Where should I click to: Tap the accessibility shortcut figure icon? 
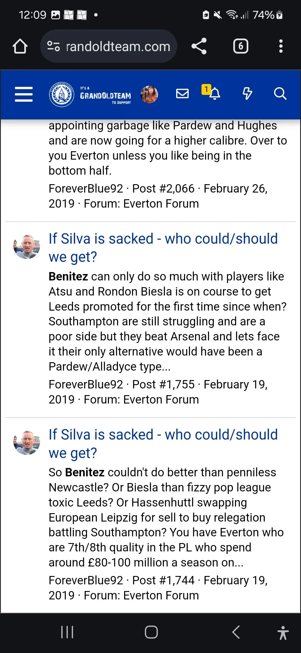(x=283, y=632)
